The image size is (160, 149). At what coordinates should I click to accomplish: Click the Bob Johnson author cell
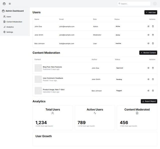[97, 91]
